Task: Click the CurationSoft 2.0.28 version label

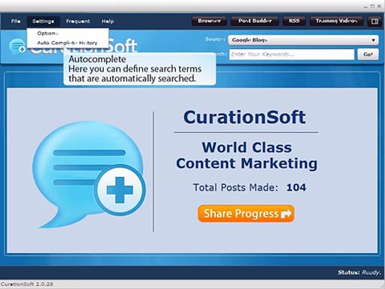Action: click(x=27, y=284)
